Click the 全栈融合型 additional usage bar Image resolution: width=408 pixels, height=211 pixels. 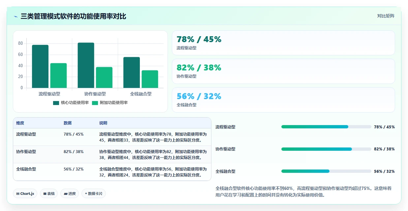[x=150, y=79]
